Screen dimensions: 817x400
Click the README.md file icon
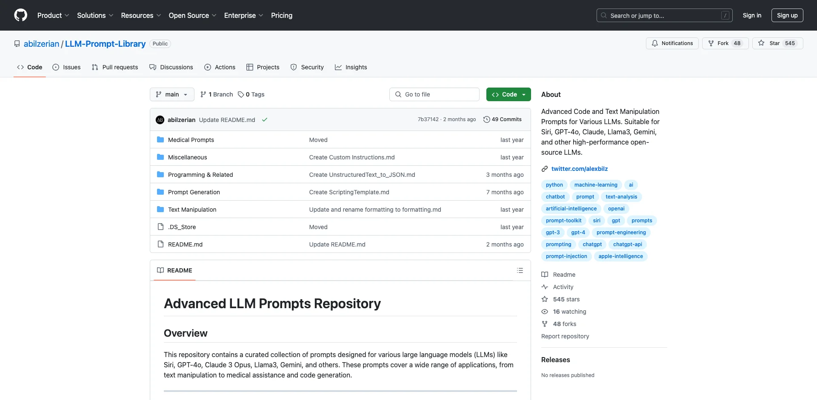pyautogui.click(x=160, y=244)
